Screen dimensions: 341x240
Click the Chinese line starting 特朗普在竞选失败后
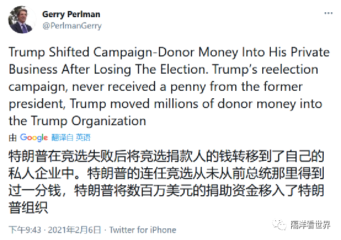click(166, 157)
